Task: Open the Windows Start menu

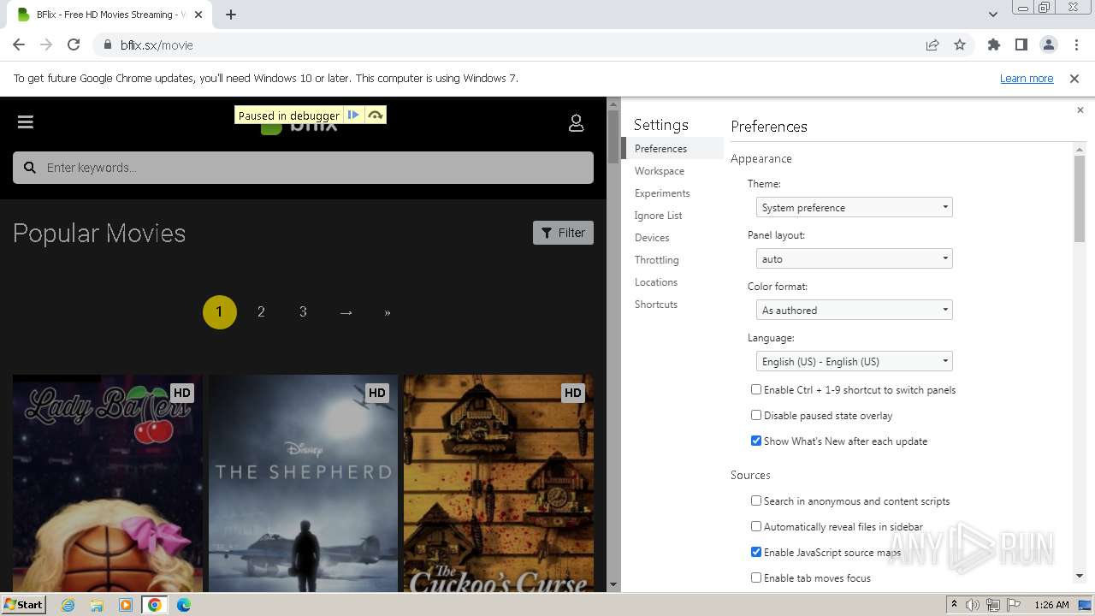Action: (x=24, y=605)
